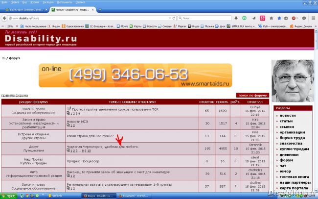Click the Одноклассники bookmark
318x199 pixels.
(72, 26)
